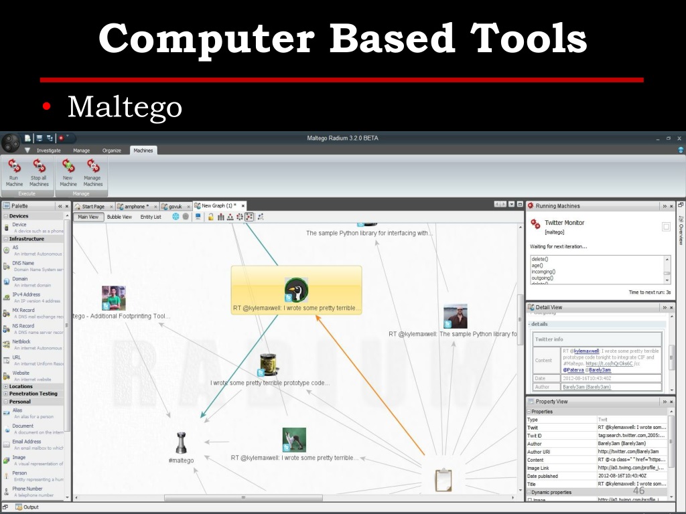Select the block layout icon
Viewport: 686px width, 514px height.
tap(220, 217)
